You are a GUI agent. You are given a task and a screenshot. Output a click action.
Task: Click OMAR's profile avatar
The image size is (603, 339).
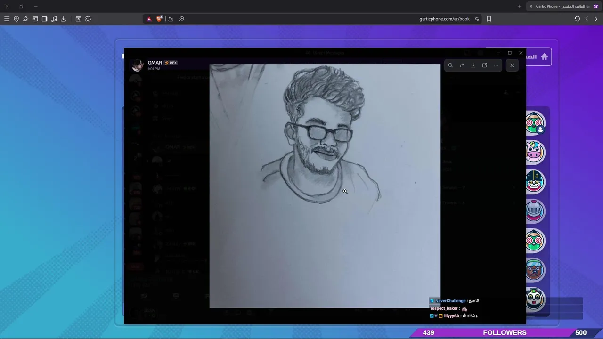tap(138, 65)
